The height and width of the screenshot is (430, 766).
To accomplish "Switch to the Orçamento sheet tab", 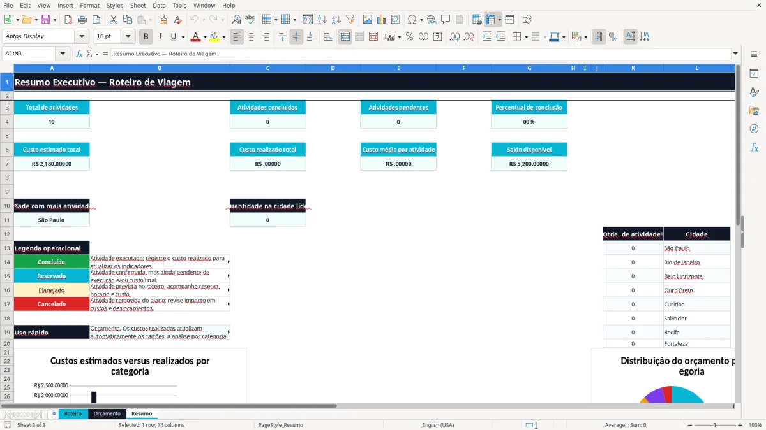I will tap(107, 413).
